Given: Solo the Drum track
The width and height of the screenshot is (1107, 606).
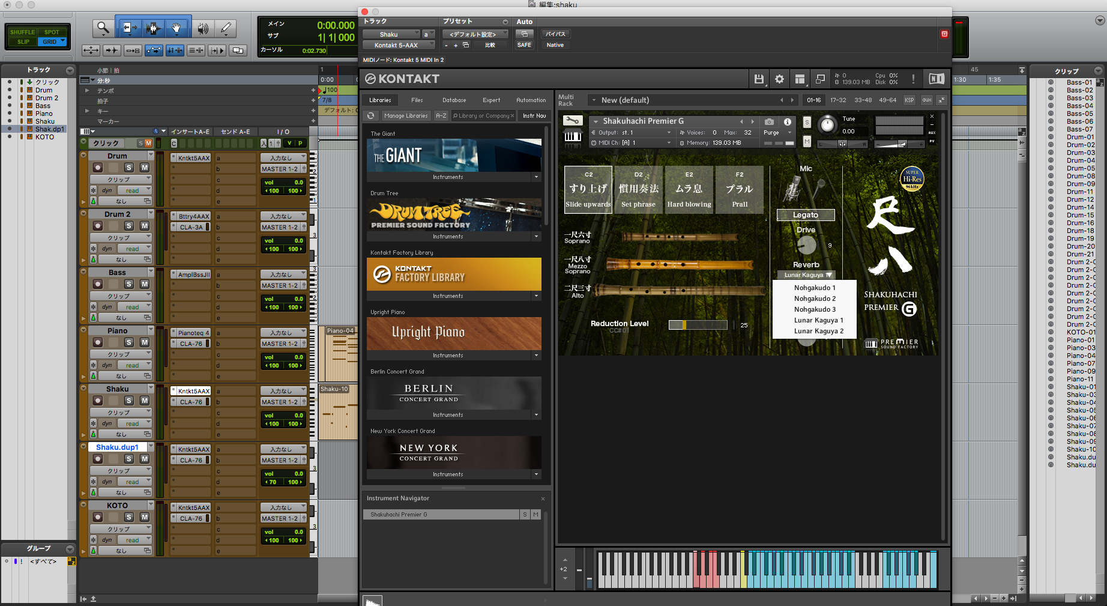Looking at the screenshot, I should pos(128,168).
